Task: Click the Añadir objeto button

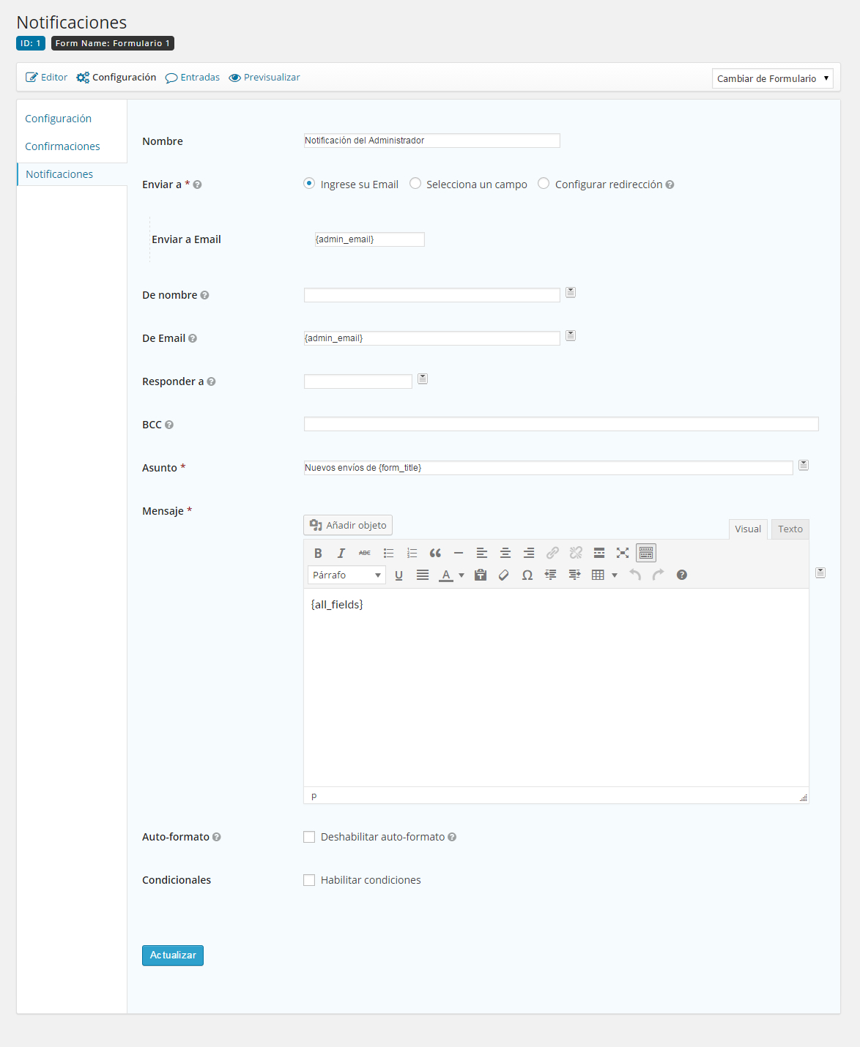Action: tap(348, 525)
